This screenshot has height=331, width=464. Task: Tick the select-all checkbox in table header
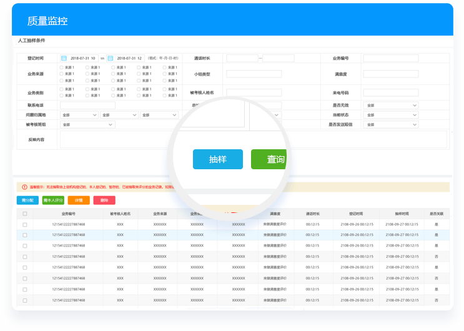pos(25,214)
